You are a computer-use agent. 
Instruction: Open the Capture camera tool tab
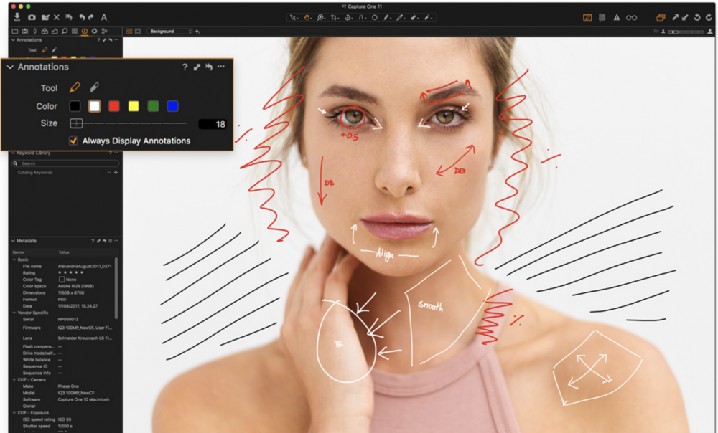click(24, 31)
